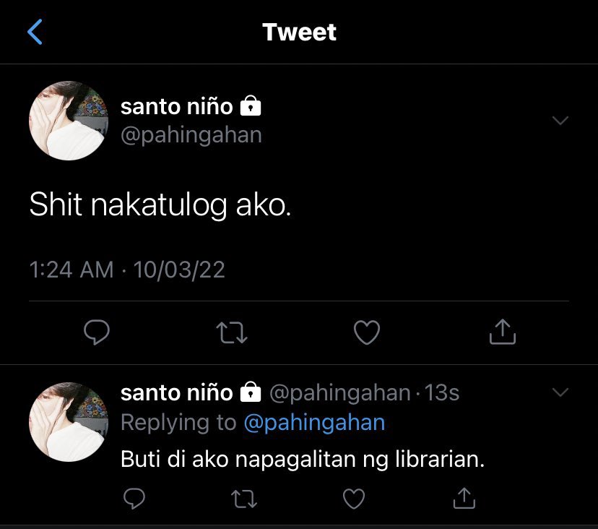Tap the gray @pahingahan handle under name

(x=191, y=135)
